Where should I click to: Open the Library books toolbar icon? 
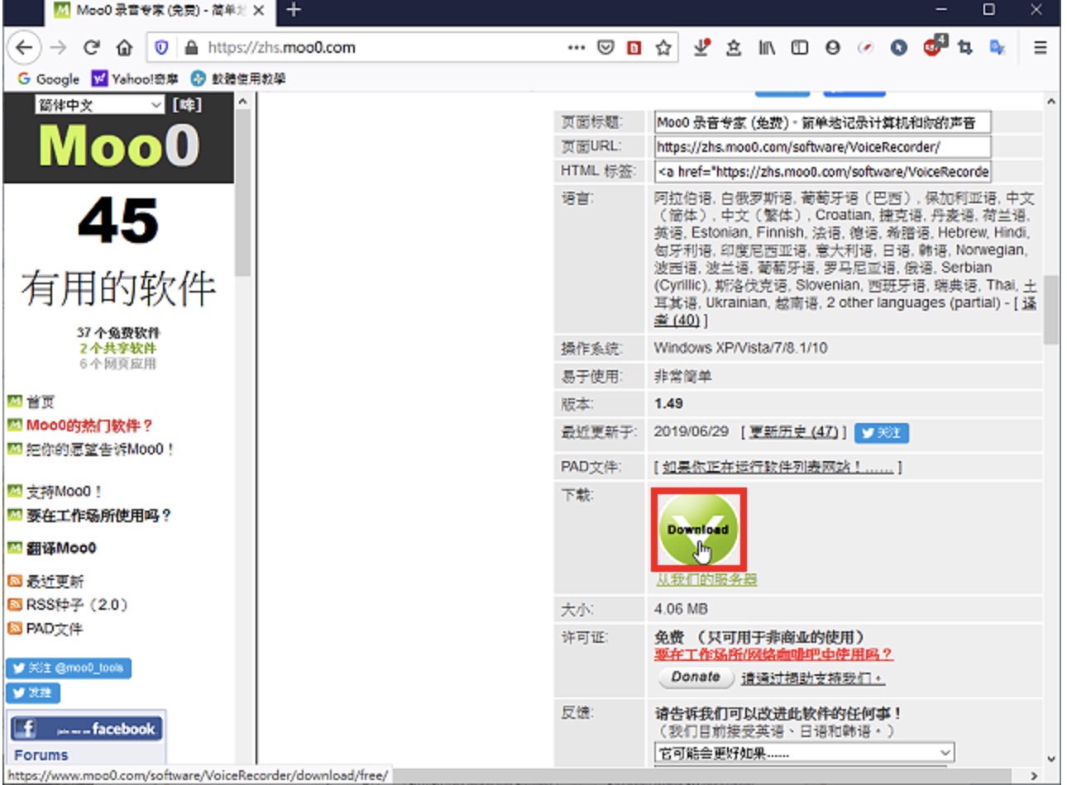(767, 48)
